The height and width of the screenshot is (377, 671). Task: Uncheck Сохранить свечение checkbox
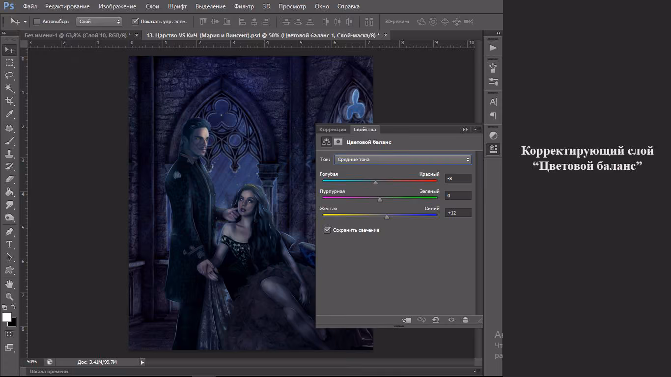tap(328, 230)
